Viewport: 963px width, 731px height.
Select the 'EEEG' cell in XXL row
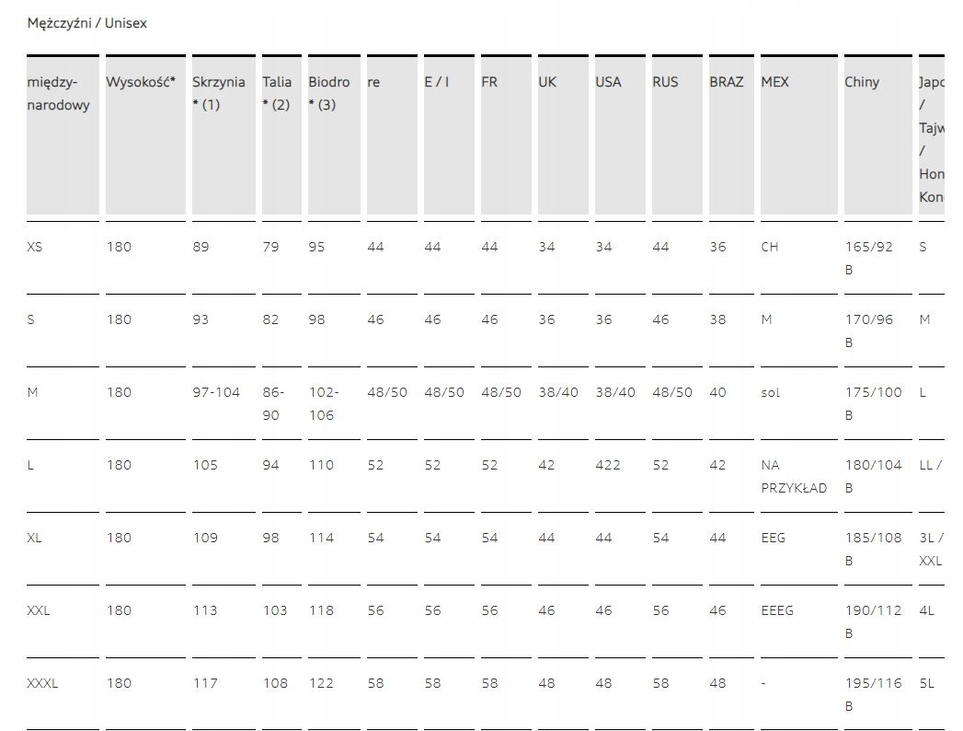click(x=777, y=610)
